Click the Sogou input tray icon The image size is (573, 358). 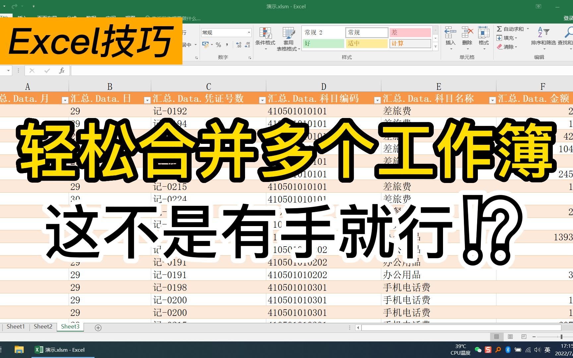coord(488,350)
